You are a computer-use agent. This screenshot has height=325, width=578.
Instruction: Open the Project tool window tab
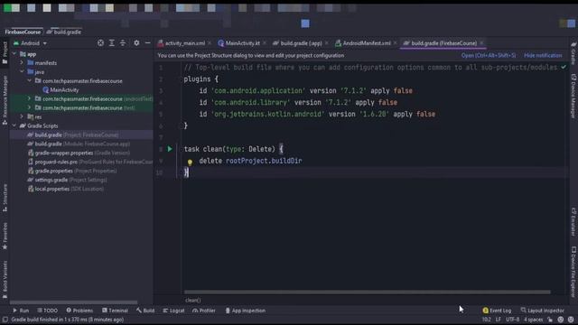pyautogui.click(x=5, y=53)
